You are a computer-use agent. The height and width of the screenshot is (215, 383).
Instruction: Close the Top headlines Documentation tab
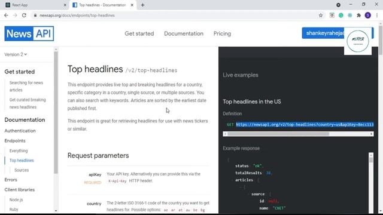coord(132,5)
